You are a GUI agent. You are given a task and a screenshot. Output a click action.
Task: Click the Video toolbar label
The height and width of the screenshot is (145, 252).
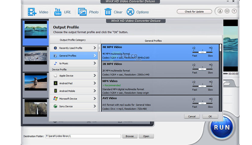tap(43, 12)
